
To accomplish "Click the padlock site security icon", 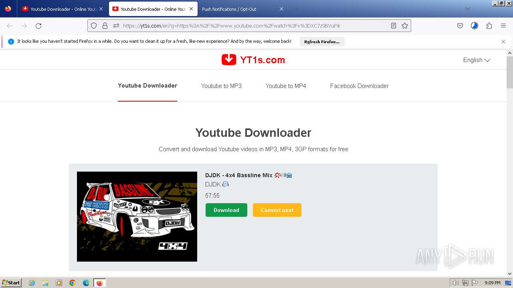I will [x=105, y=26].
